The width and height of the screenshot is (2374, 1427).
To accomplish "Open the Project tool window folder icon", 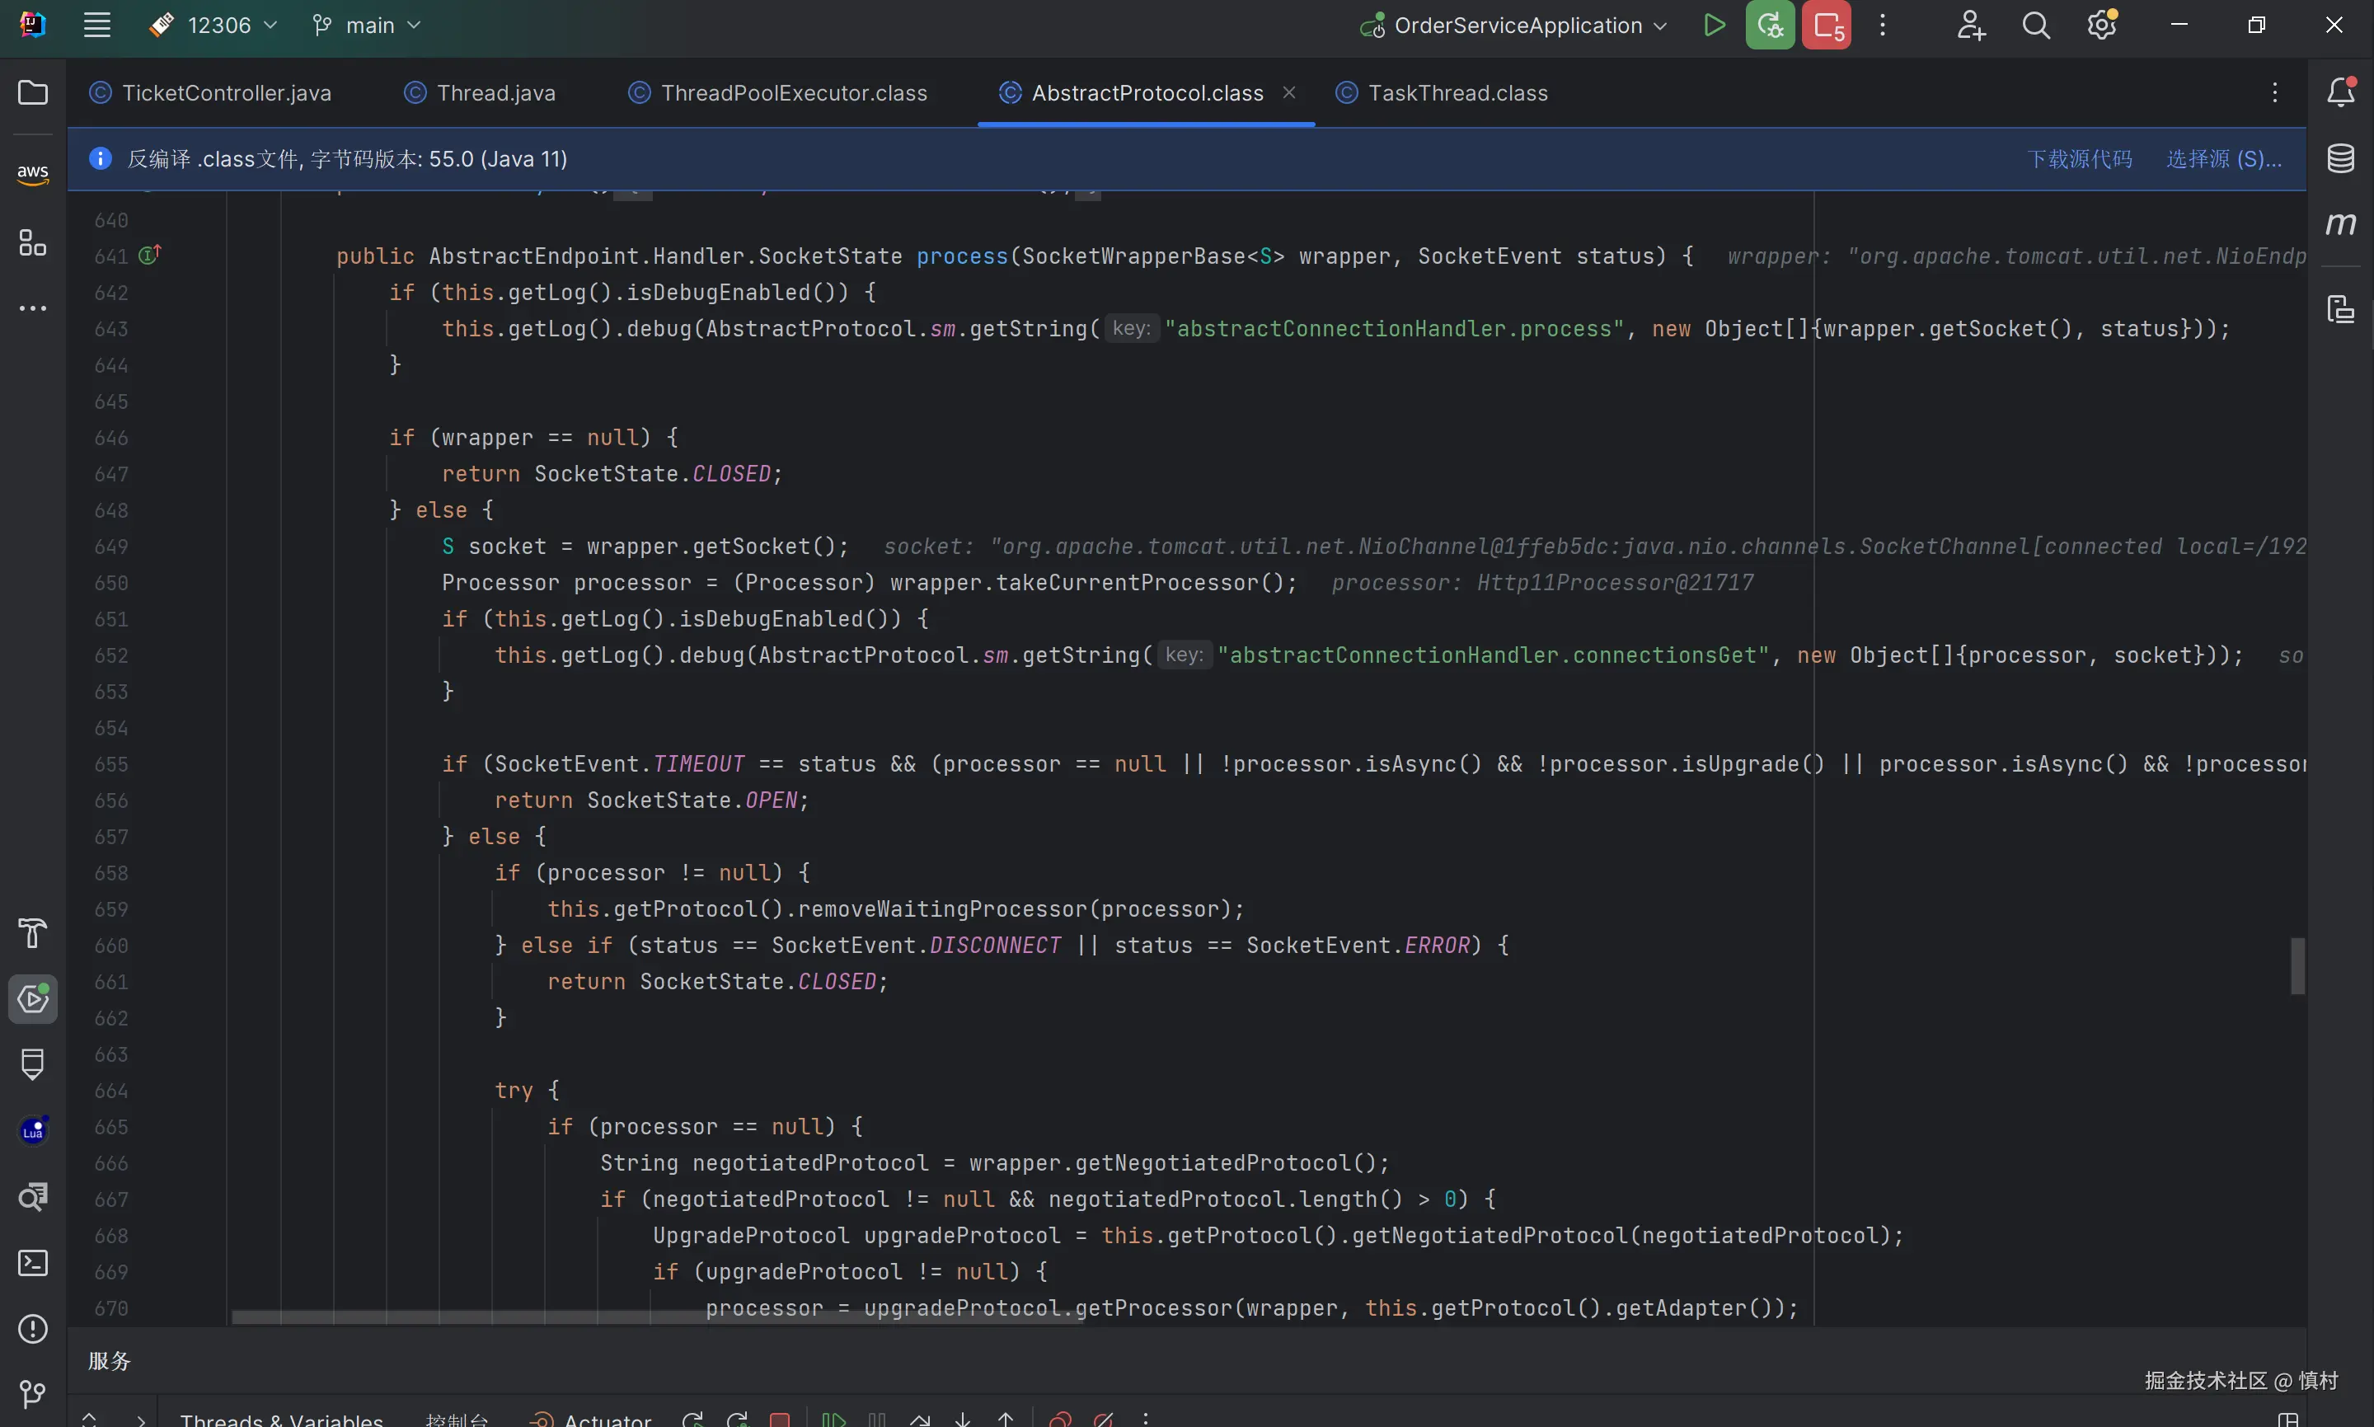I will pos(33,92).
